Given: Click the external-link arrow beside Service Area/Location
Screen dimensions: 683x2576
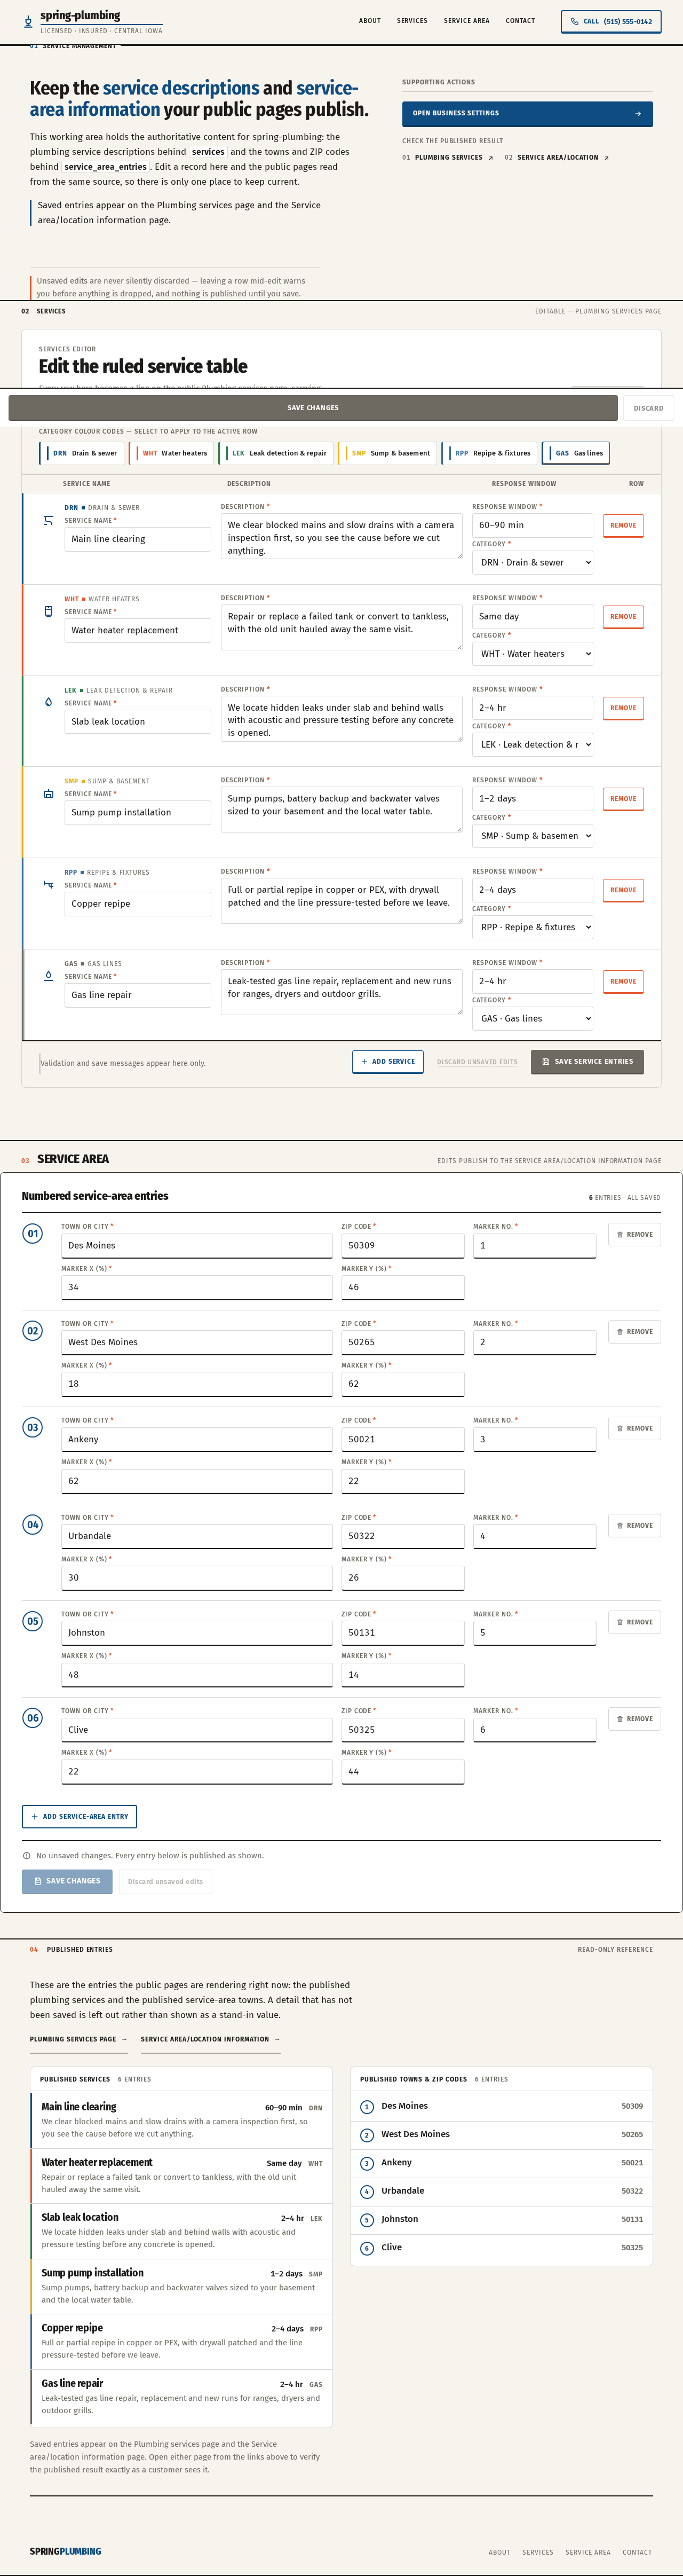Looking at the screenshot, I should (x=606, y=158).
